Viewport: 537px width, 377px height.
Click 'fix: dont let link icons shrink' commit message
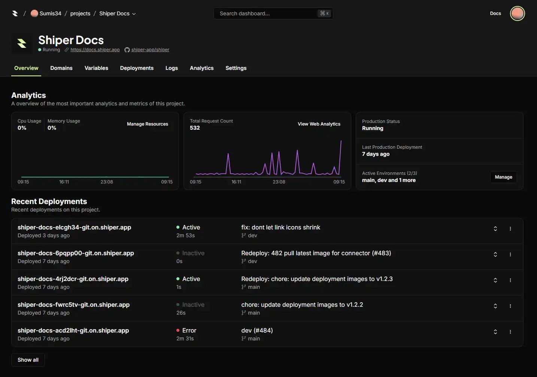point(280,227)
